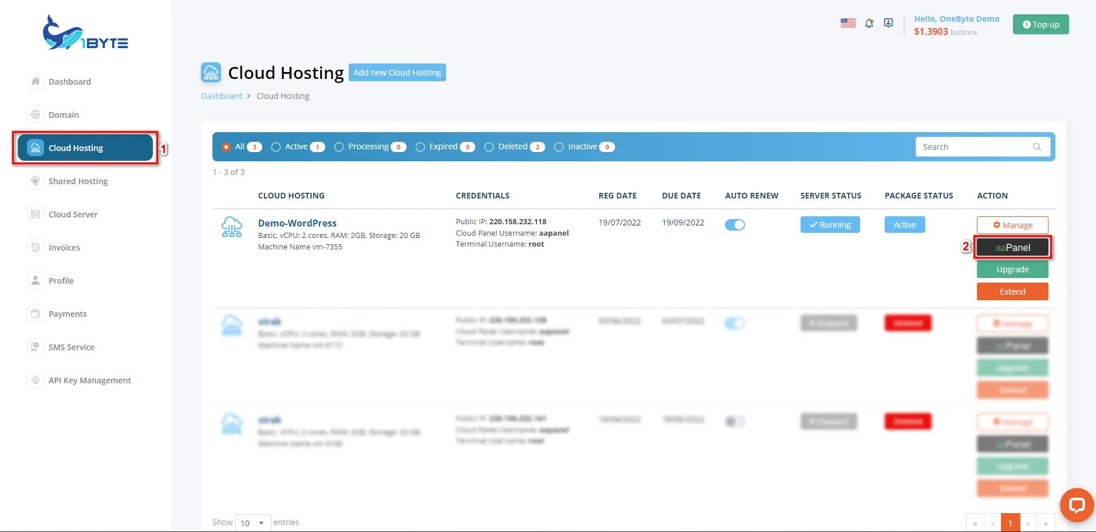The height and width of the screenshot is (532, 1096).
Task: Open the Invoices section
Action: pyautogui.click(x=64, y=247)
